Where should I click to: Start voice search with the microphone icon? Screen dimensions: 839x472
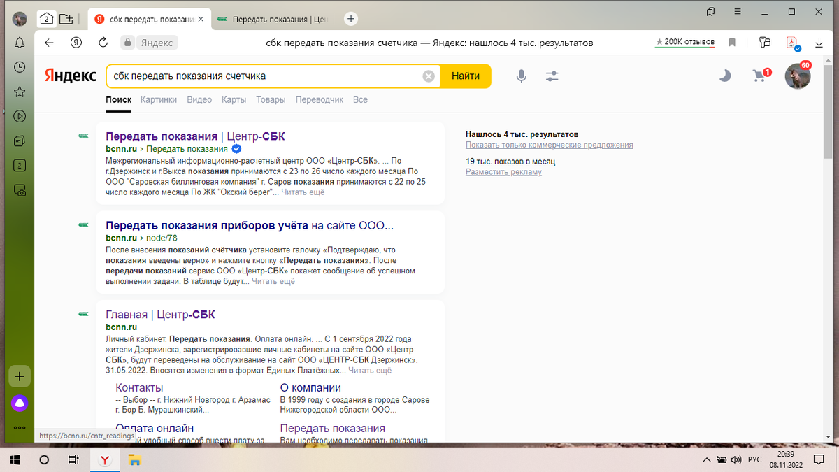pyautogui.click(x=521, y=76)
